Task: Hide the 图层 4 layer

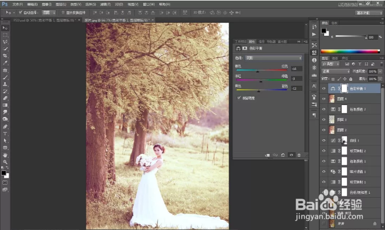Action: [324, 99]
